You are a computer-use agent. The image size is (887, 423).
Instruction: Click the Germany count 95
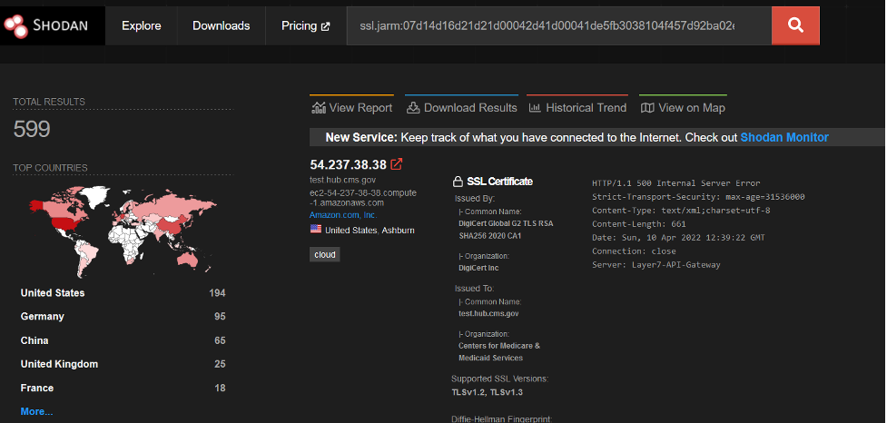(220, 317)
